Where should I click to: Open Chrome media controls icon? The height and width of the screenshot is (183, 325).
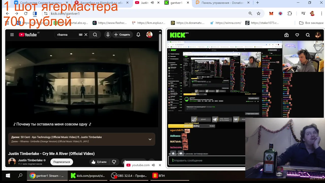pyautogui.click(x=303, y=13)
